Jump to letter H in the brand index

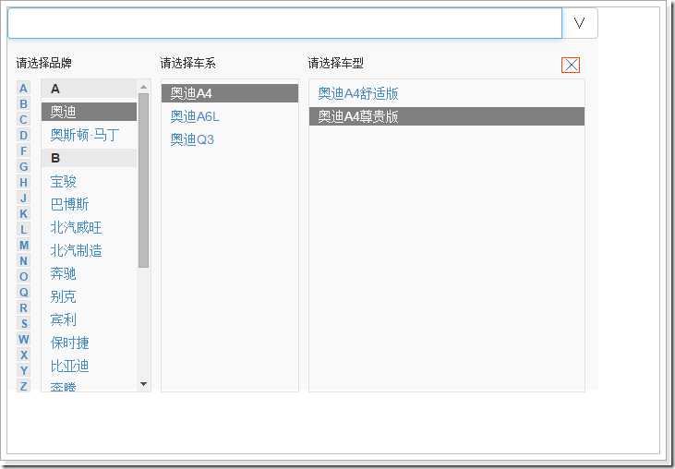(23, 183)
